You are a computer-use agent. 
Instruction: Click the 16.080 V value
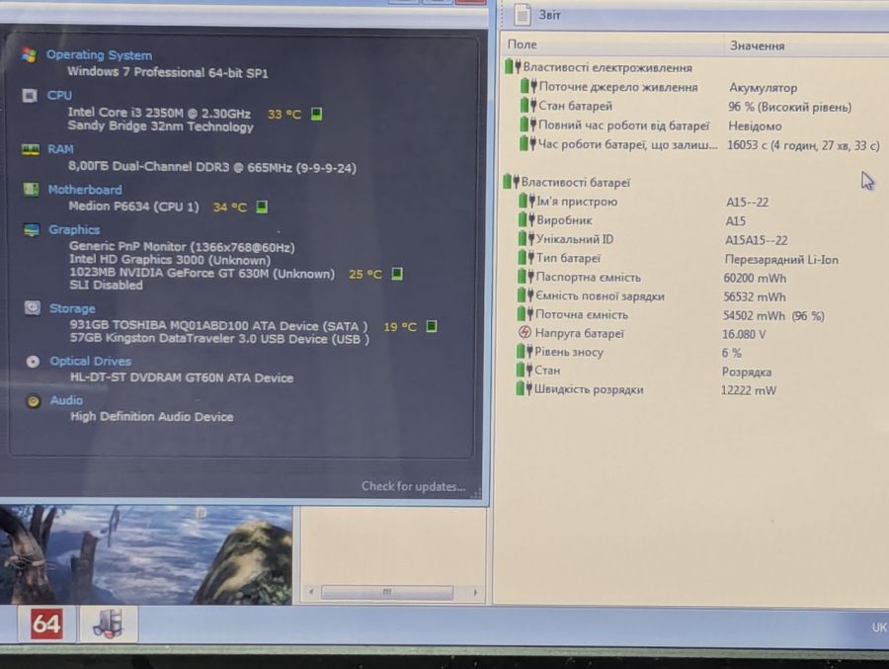[x=744, y=334]
